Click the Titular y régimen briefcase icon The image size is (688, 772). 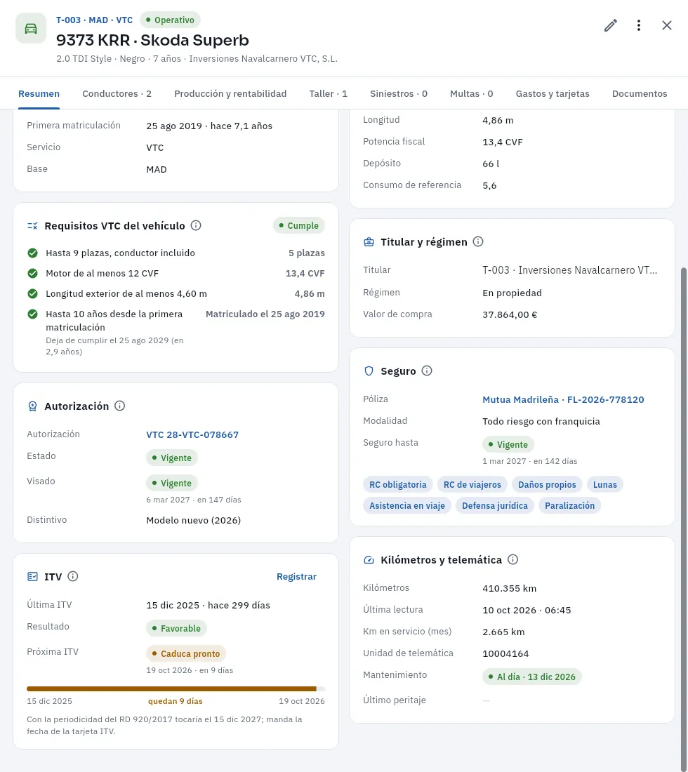click(x=369, y=241)
